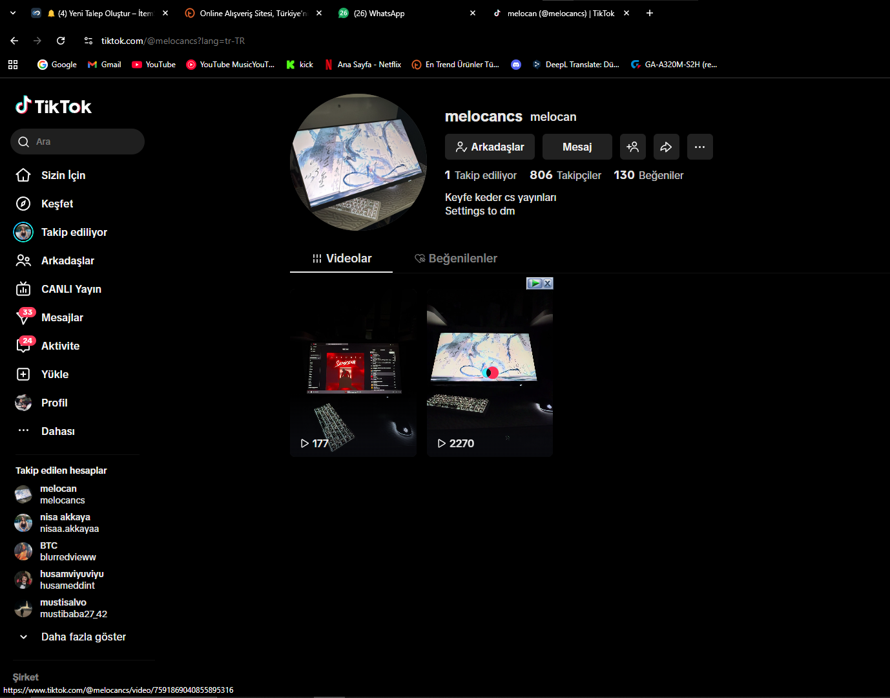Open the profile more options menu
Image resolution: width=890 pixels, height=698 pixels.
coord(700,147)
